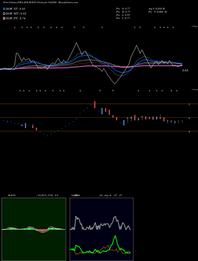The image size is (198, 261).
Task: Click the tallest red candlestick at the price peak
Action: (x=95, y=104)
